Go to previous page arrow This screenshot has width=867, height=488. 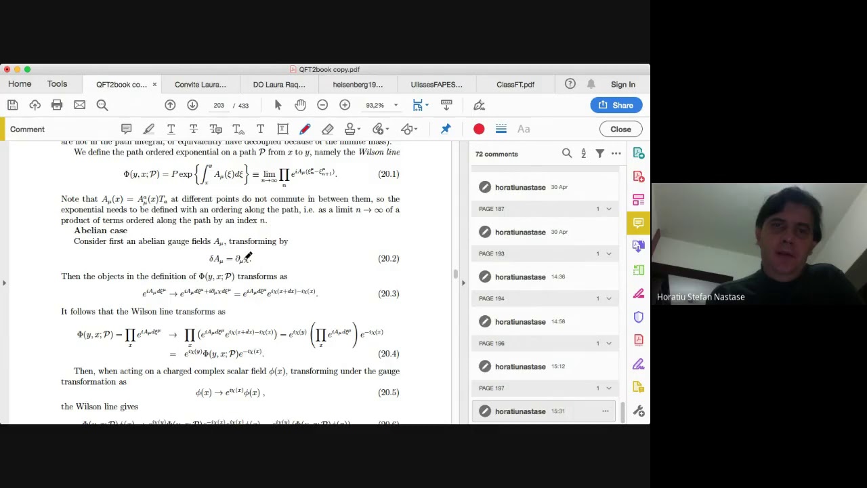point(170,105)
